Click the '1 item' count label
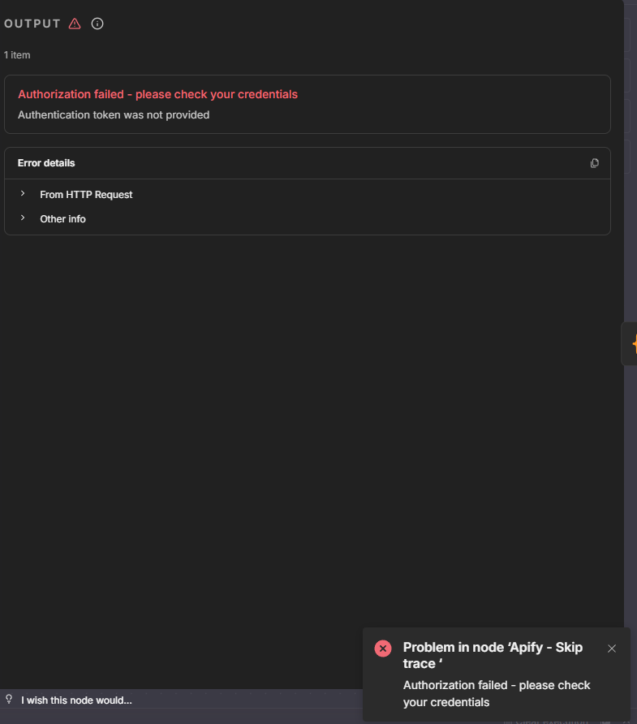The height and width of the screenshot is (724, 637). 17,55
